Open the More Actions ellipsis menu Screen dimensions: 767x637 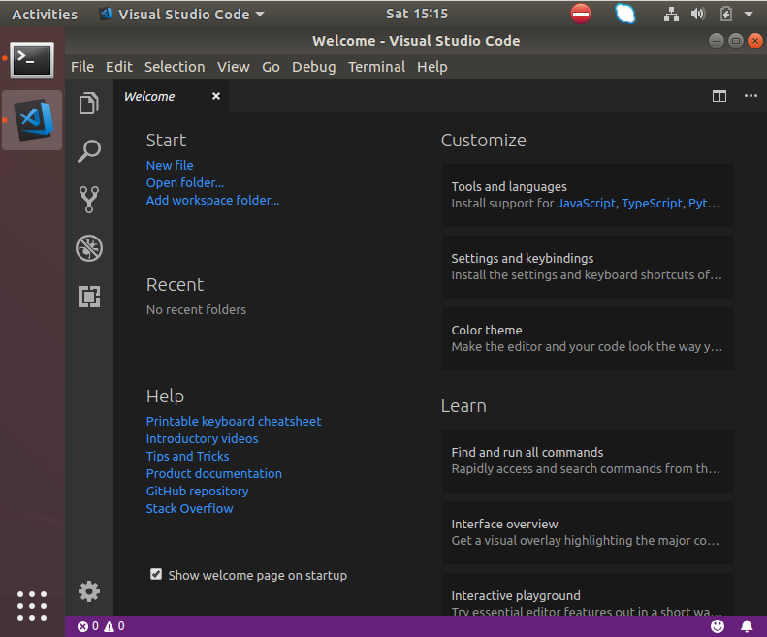(751, 96)
